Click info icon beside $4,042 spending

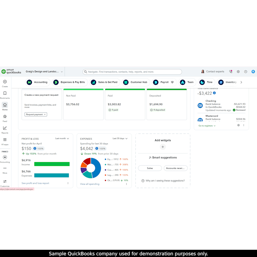click(97, 149)
